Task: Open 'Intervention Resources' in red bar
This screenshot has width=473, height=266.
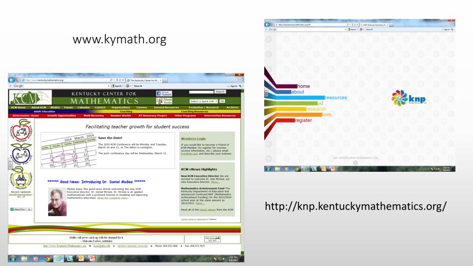Action: coord(220,115)
